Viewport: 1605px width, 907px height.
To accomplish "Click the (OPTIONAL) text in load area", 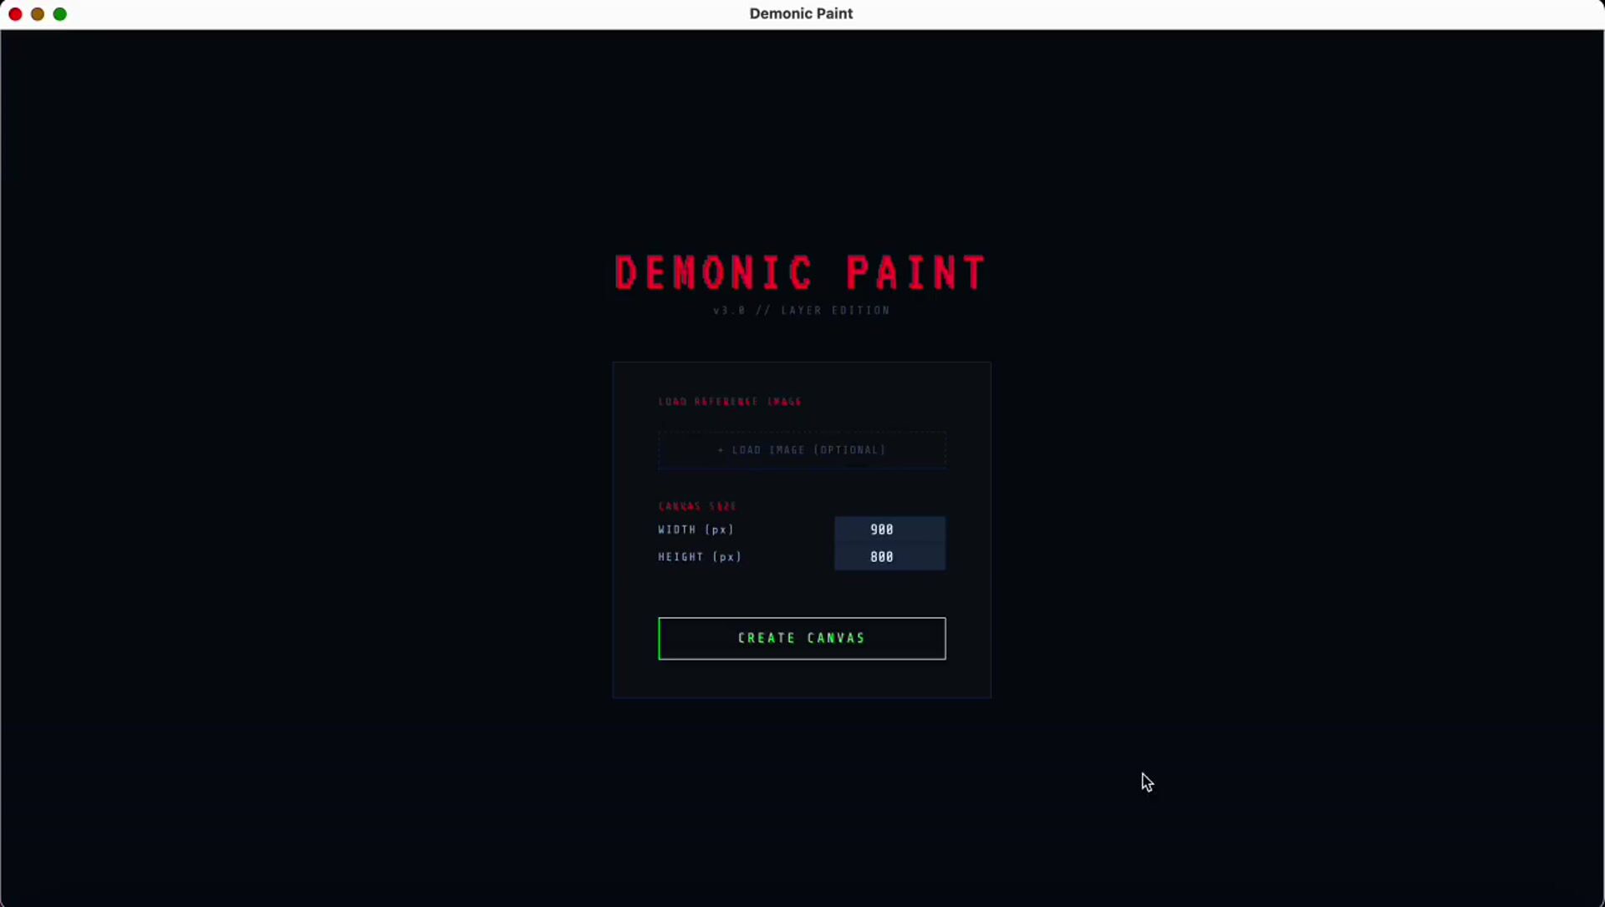I will [x=849, y=450].
